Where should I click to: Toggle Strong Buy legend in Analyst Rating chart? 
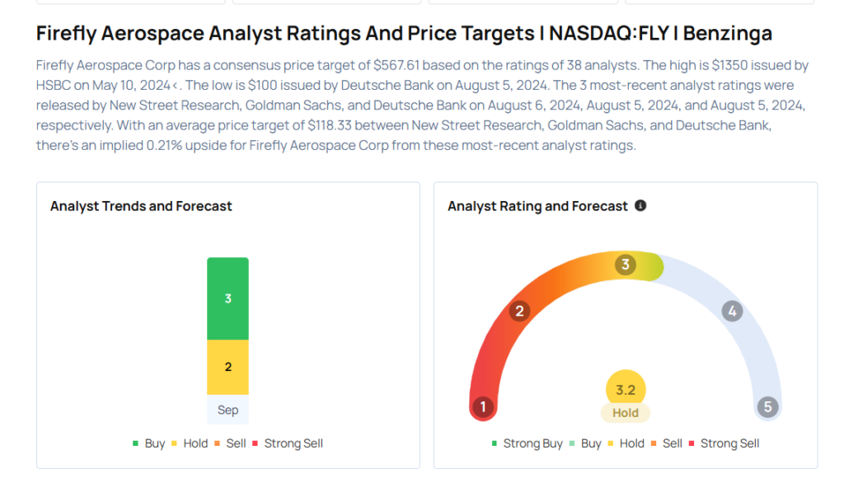coord(526,443)
